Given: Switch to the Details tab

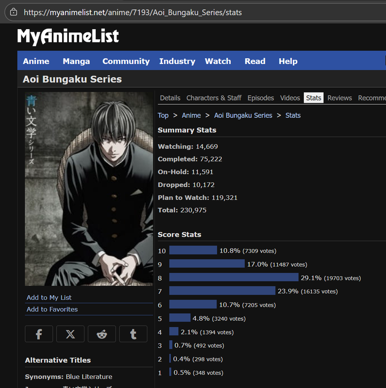Looking at the screenshot, I should tap(170, 98).
